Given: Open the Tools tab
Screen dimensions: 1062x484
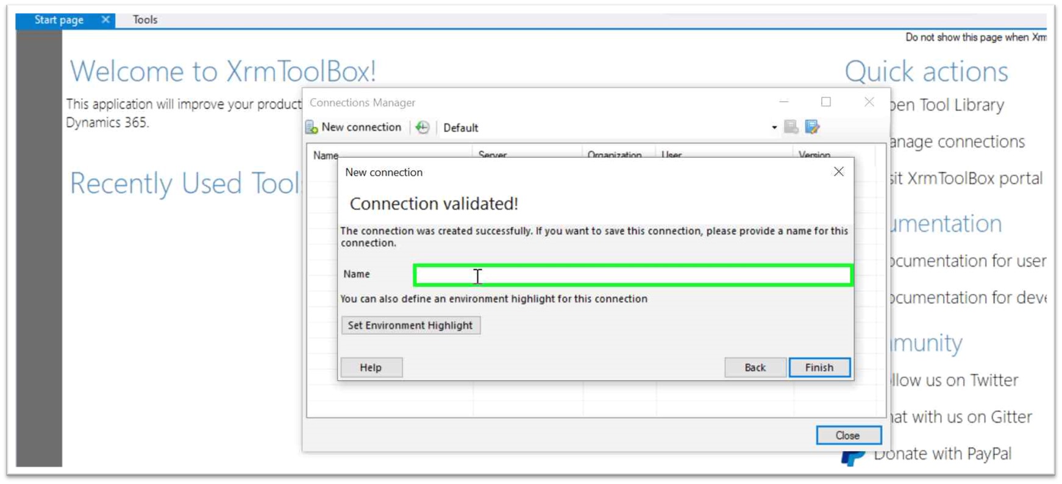Looking at the screenshot, I should tap(145, 20).
